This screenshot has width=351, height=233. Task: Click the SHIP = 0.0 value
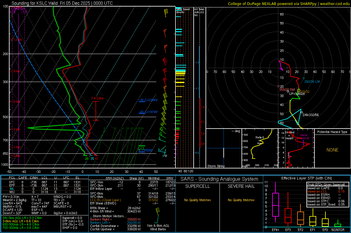point(70,228)
